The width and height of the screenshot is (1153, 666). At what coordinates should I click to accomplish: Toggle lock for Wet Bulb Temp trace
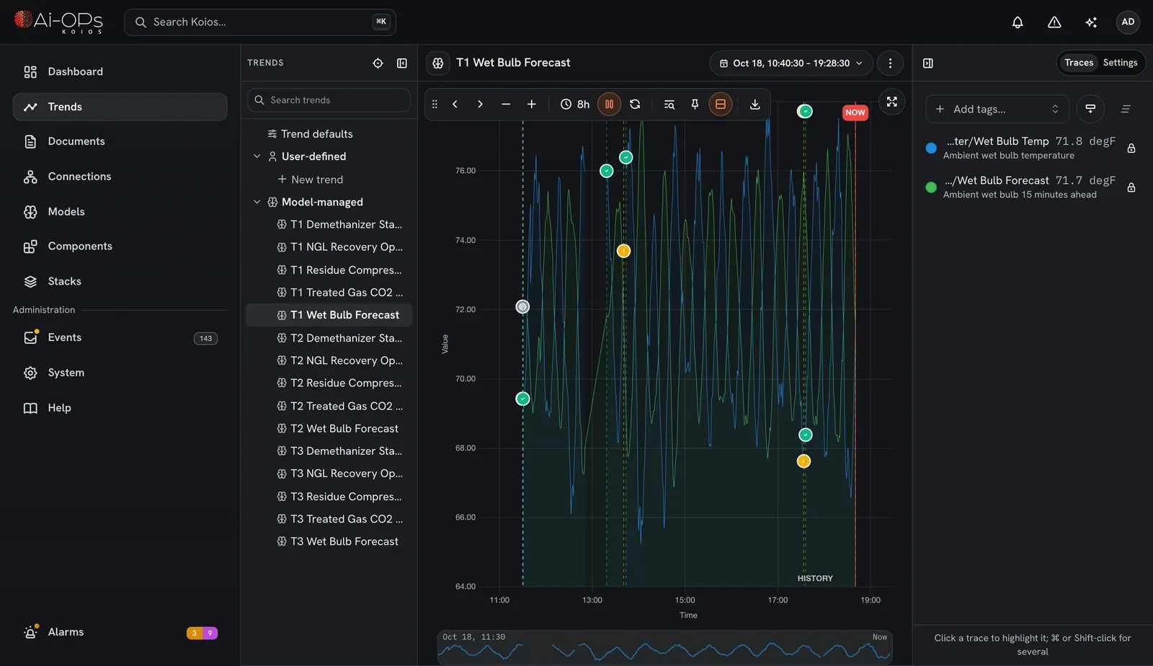1131,148
